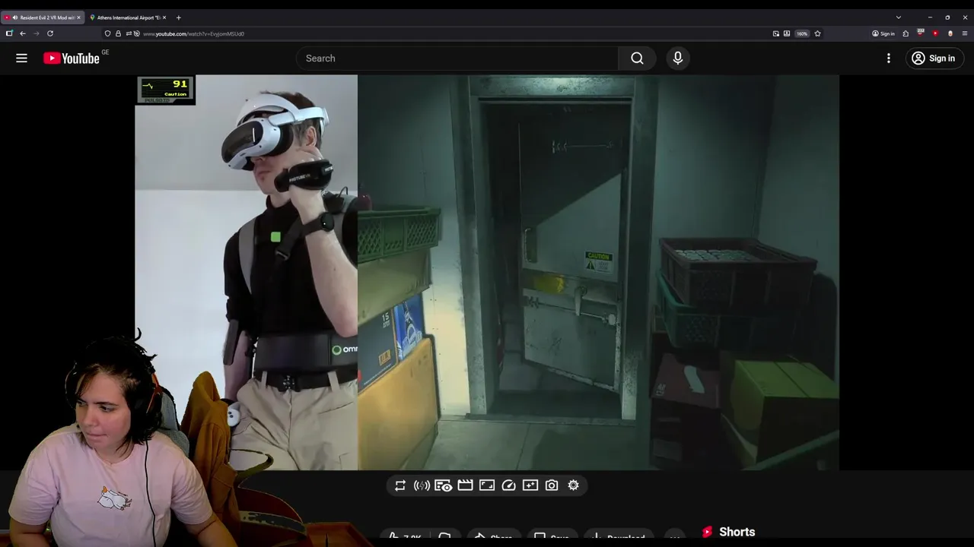Take a screenshot with camera icon

[552, 485]
